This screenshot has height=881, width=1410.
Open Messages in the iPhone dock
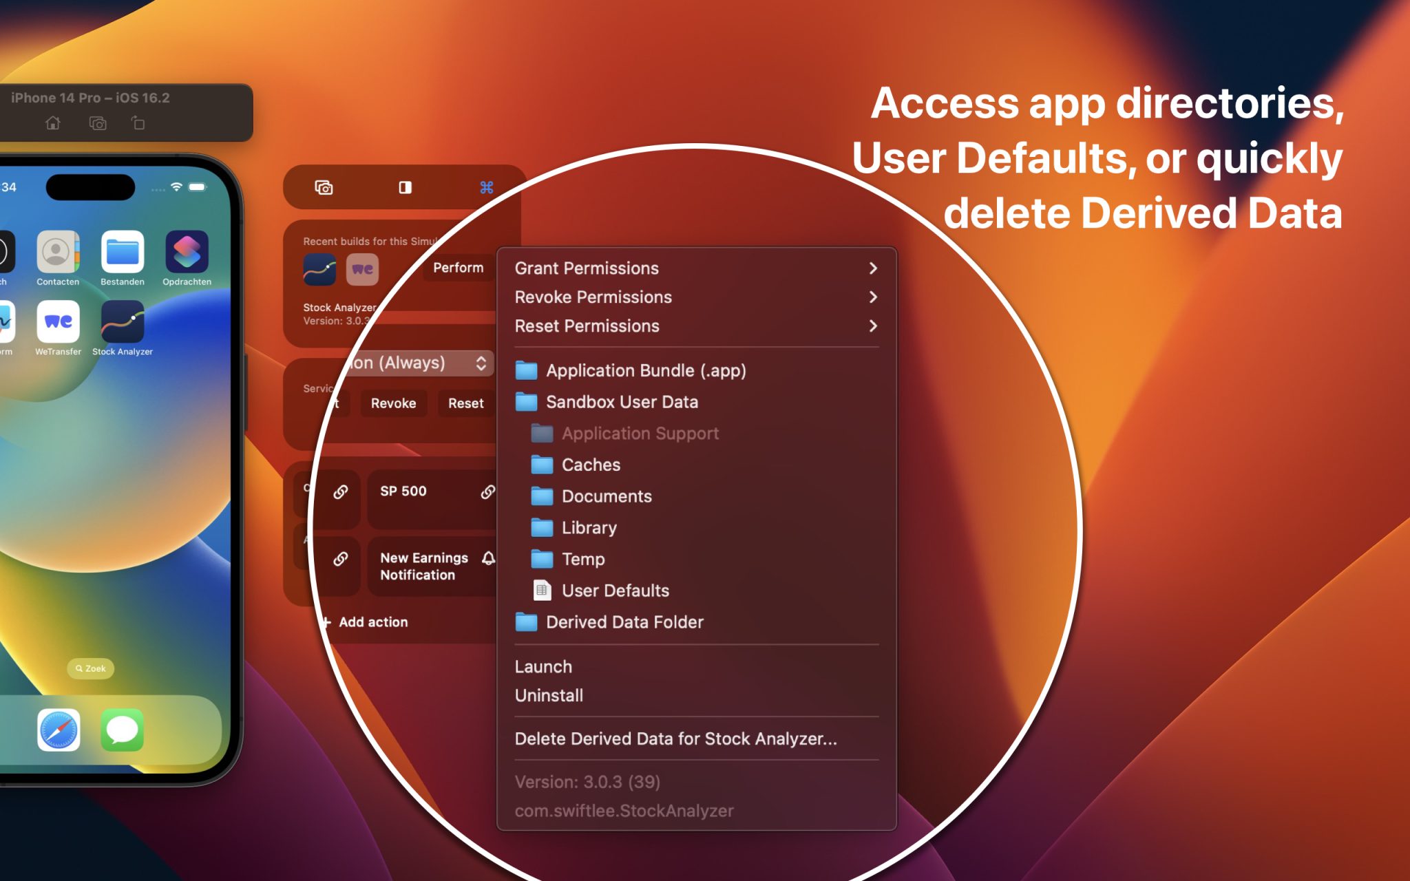(123, 730)
